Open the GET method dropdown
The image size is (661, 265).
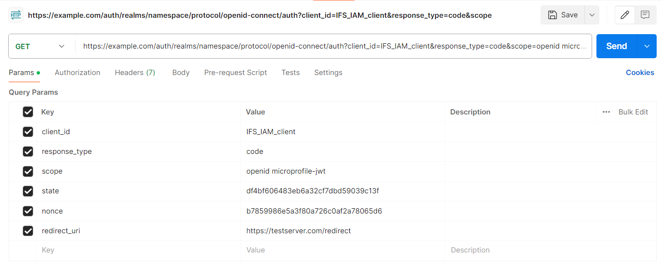coord(40,46)
